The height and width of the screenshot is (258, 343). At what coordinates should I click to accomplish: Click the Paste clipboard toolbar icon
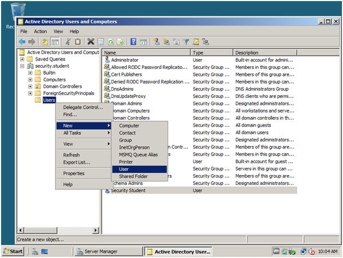(x=78, y=42)
